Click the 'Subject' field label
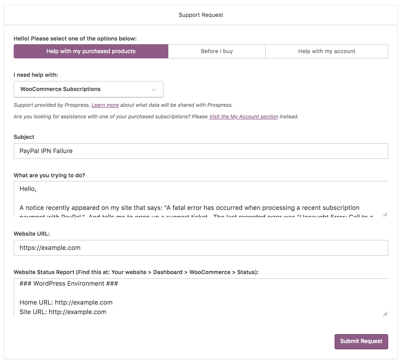Screen dimensions: 404x363 24,137
